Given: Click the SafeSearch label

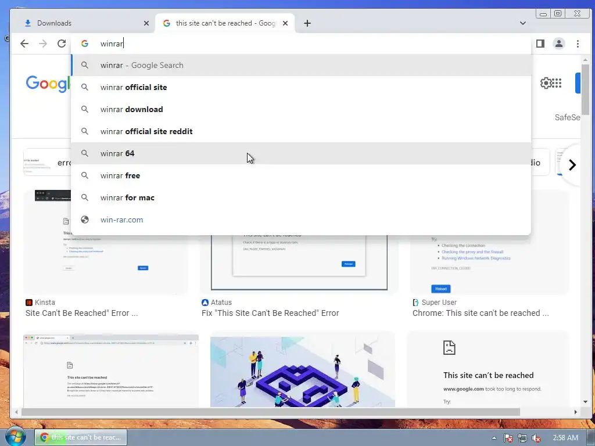Looking at the screenshot, I should pos(567,117).
